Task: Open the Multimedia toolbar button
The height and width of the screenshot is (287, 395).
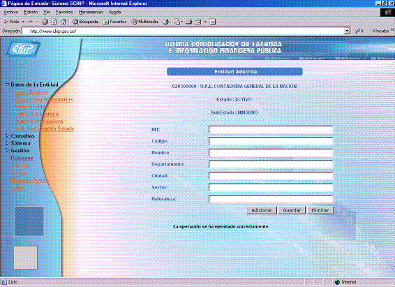Action: (x=145, y=22)
